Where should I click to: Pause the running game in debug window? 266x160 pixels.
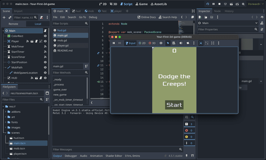click(x=114, y=43)
